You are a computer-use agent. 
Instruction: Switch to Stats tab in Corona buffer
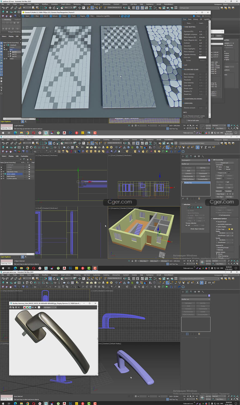click(x=190, y=19)
